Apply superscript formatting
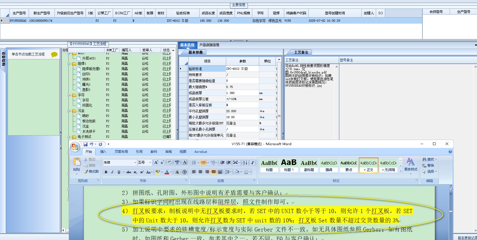 pos(141,172)
